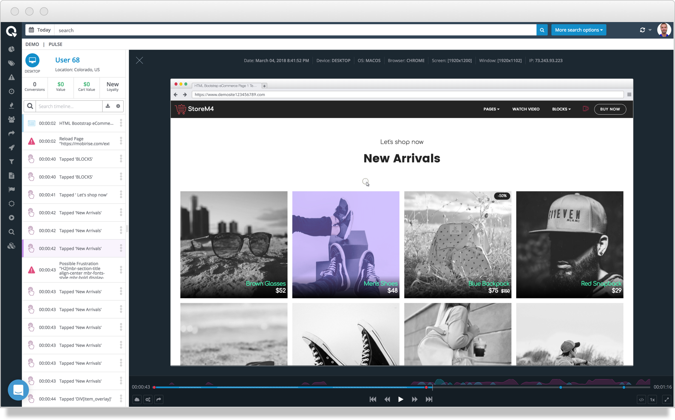The width and height of the screenshot is (675, 420).
Task: Open the flag icon in left sidebar
Action: click(x=12, y=189)
